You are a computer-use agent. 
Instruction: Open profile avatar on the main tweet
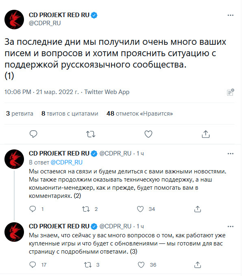(14, 20)
